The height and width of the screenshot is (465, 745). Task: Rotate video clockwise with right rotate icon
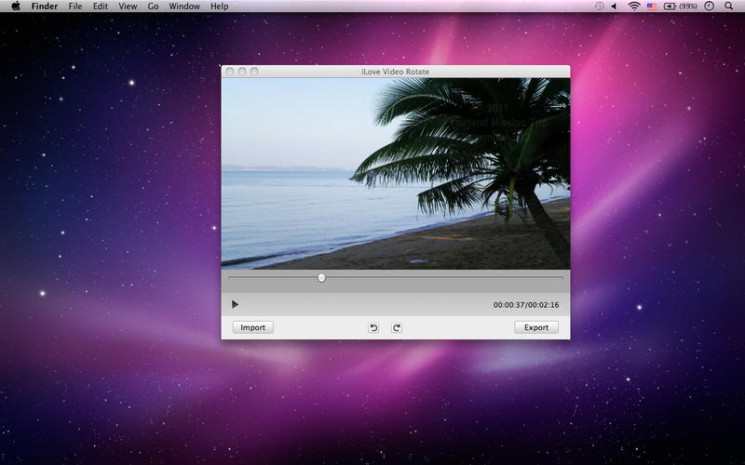coord(396,327)
